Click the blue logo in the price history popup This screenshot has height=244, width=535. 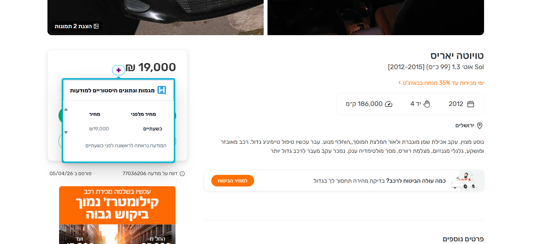[162, 90]
